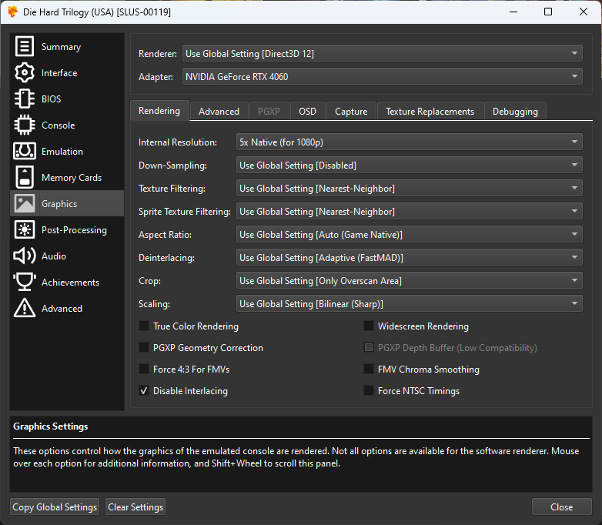Select the Interface gear icon
This screenshot has height=525, width=602.
pos(25,72)
